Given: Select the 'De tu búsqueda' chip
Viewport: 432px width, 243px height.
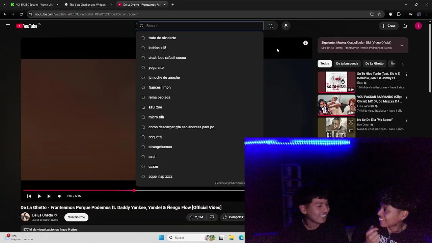Looking at the screenshot, I should pos(347,63).
